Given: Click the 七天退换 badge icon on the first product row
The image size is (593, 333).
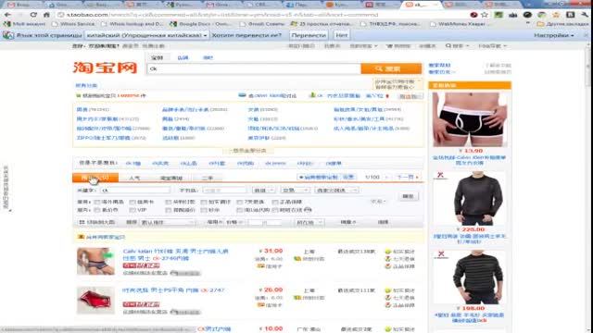Looking at the screenshot, I should pyautogui.click(x=387, y=259).
